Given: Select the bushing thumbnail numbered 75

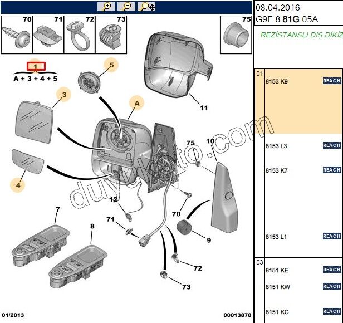Looking at the screenshot, I should (x=236, y=33).
